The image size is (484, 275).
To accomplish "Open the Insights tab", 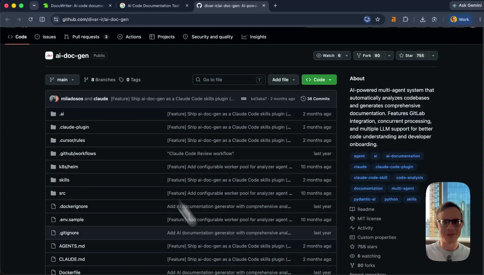I will click(x=254, y=37).
